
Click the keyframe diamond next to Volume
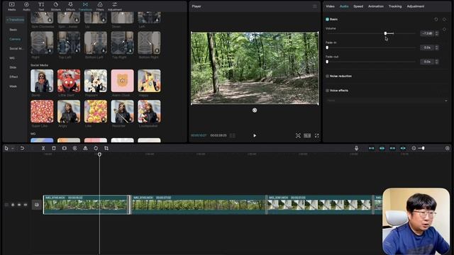tap(444, 29)
